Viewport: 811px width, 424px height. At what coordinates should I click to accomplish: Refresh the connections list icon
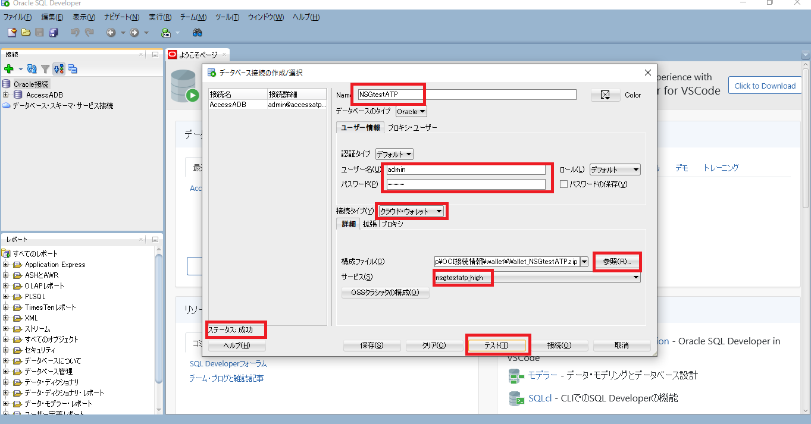click(31, 68)
